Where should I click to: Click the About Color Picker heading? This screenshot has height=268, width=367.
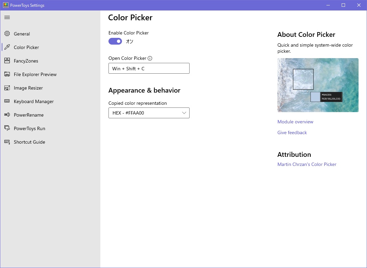coord(306,35)
